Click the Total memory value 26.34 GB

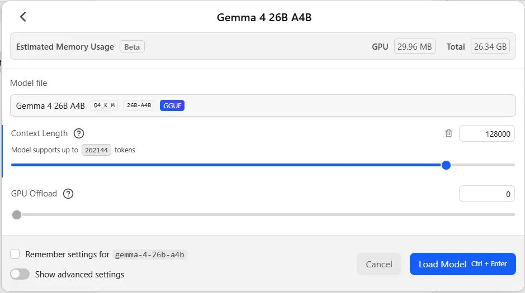click(x=490, y=47)
